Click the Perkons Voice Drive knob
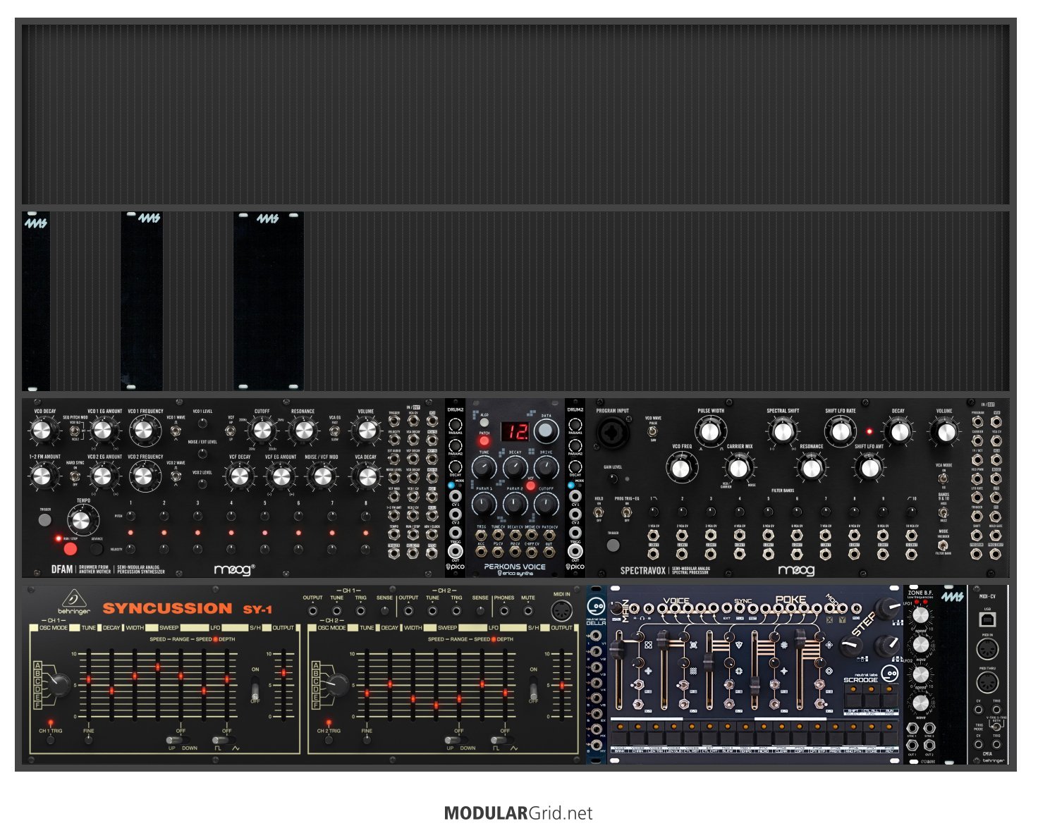The height and width of the screenshot is (828, 1038). 546,467
